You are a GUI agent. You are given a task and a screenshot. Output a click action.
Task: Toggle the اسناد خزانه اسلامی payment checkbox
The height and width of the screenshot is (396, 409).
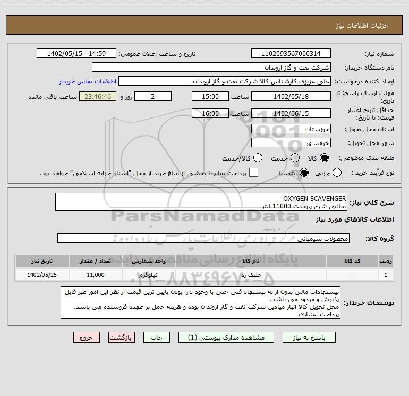[x=253, y=173]
